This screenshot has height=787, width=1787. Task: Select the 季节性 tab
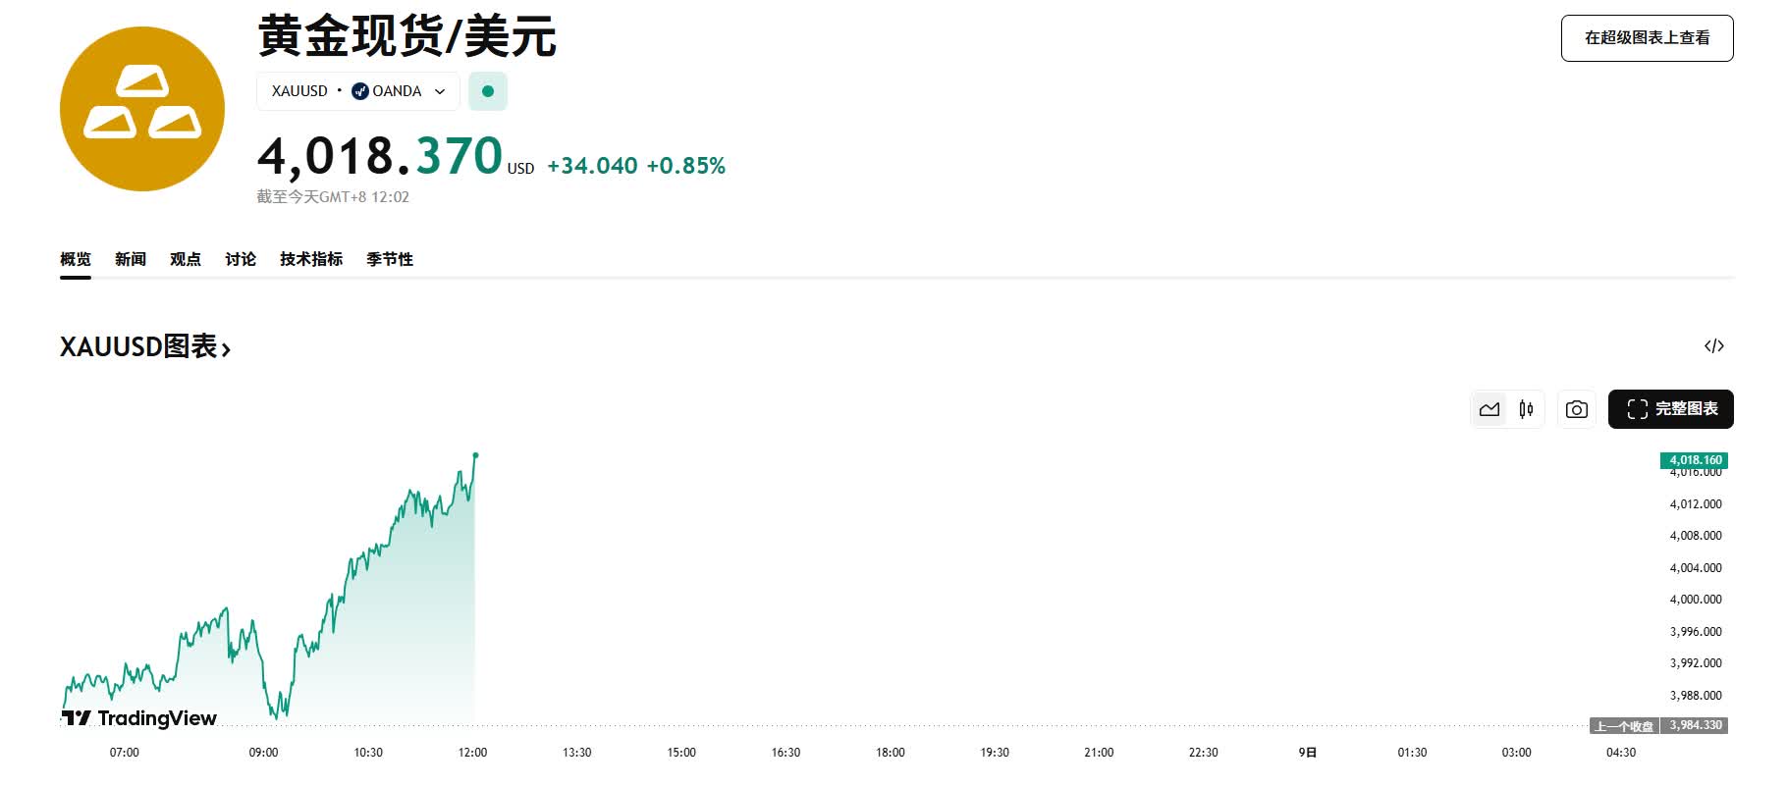390,259
